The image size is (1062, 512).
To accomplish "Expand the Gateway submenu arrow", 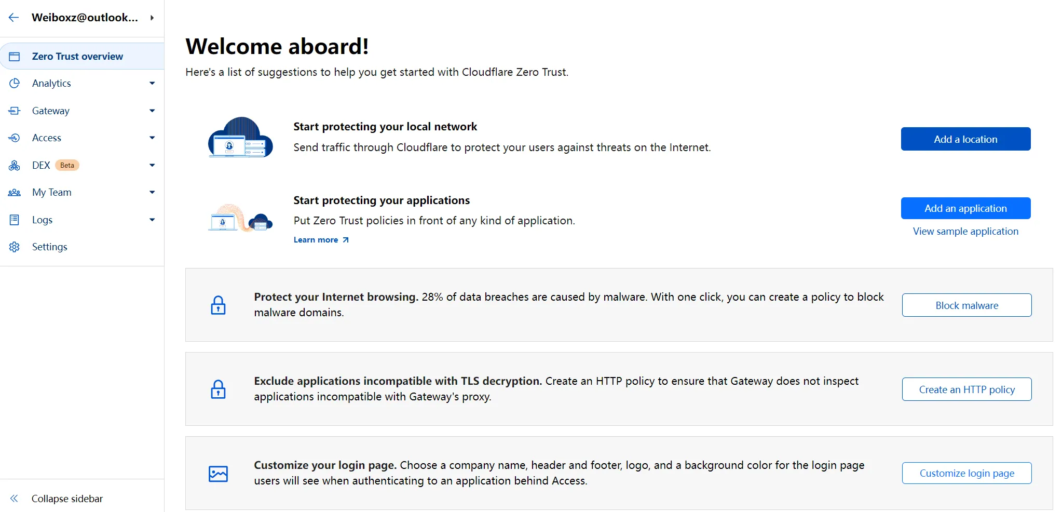I will (x=152, y=111).
